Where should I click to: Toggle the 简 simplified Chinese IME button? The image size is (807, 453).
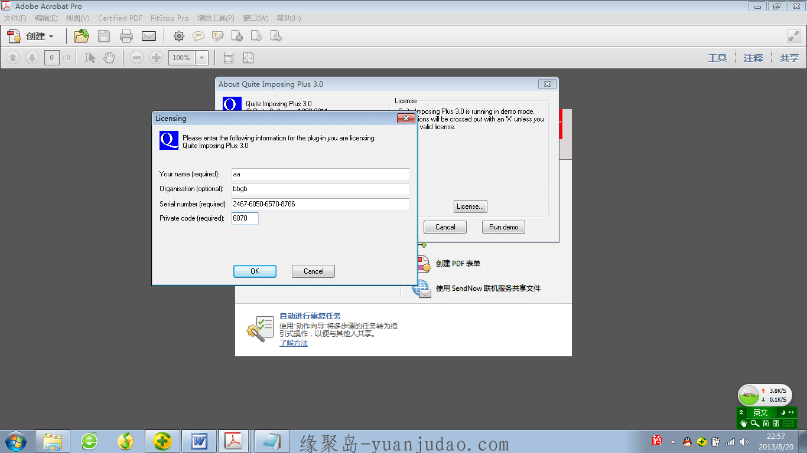(x=766, y=424)
